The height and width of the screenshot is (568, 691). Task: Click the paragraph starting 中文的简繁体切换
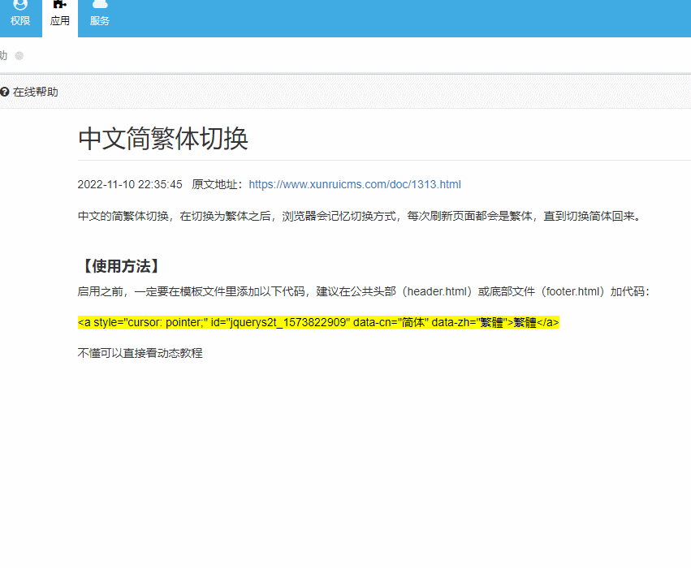click(361, 216)
